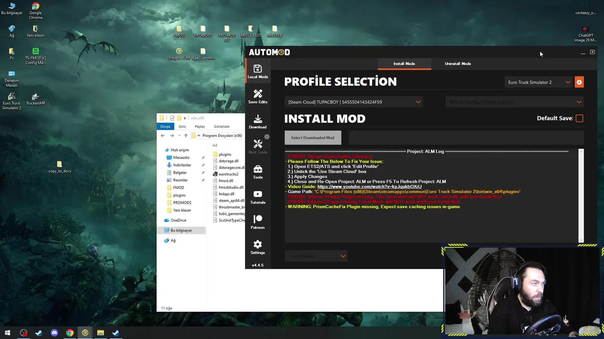
Task: Select the copy_to_docs desktop folder
Action: coord(59,167)
